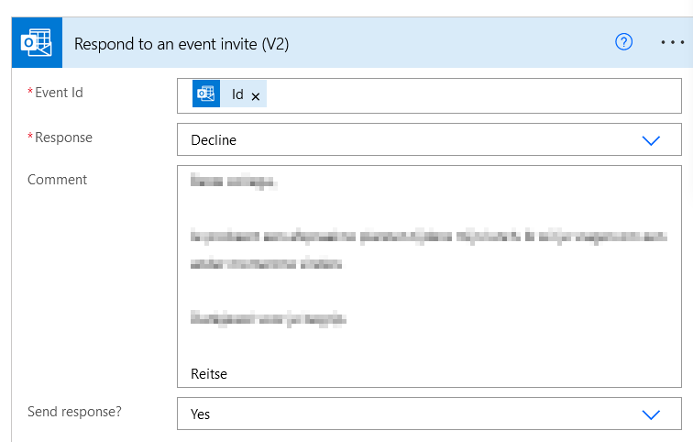Click the Yes value in Send response
The width and height of the screenshot is (693, 442).
[x=201, y=414]
